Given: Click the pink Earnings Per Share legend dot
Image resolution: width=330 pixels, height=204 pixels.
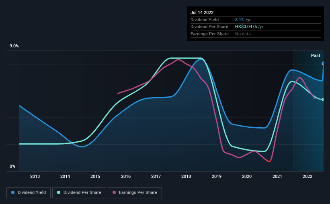Looking at the screenshot, I should point(114,192).
